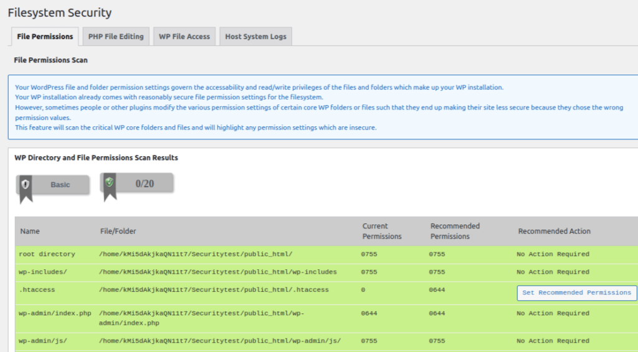
Task: Open the WP File Access tab
Action: pyautogui.click(x=184, y=37)
